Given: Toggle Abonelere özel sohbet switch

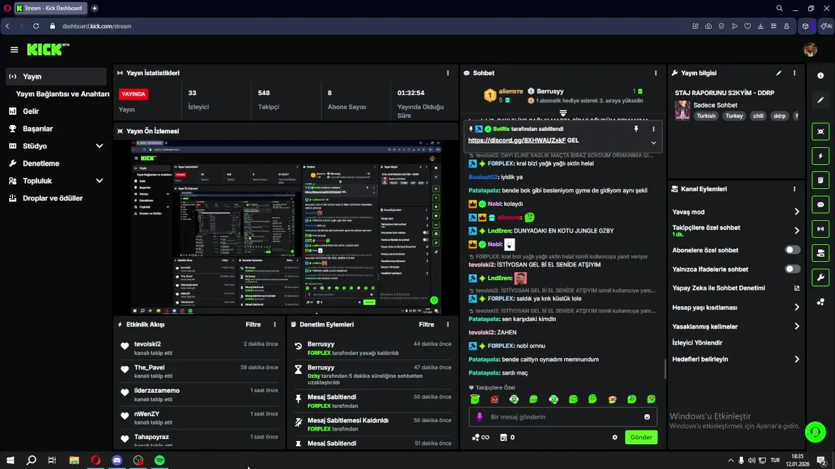Looking at the screenshot, I should pyautogui.click(x=793, y=250).
